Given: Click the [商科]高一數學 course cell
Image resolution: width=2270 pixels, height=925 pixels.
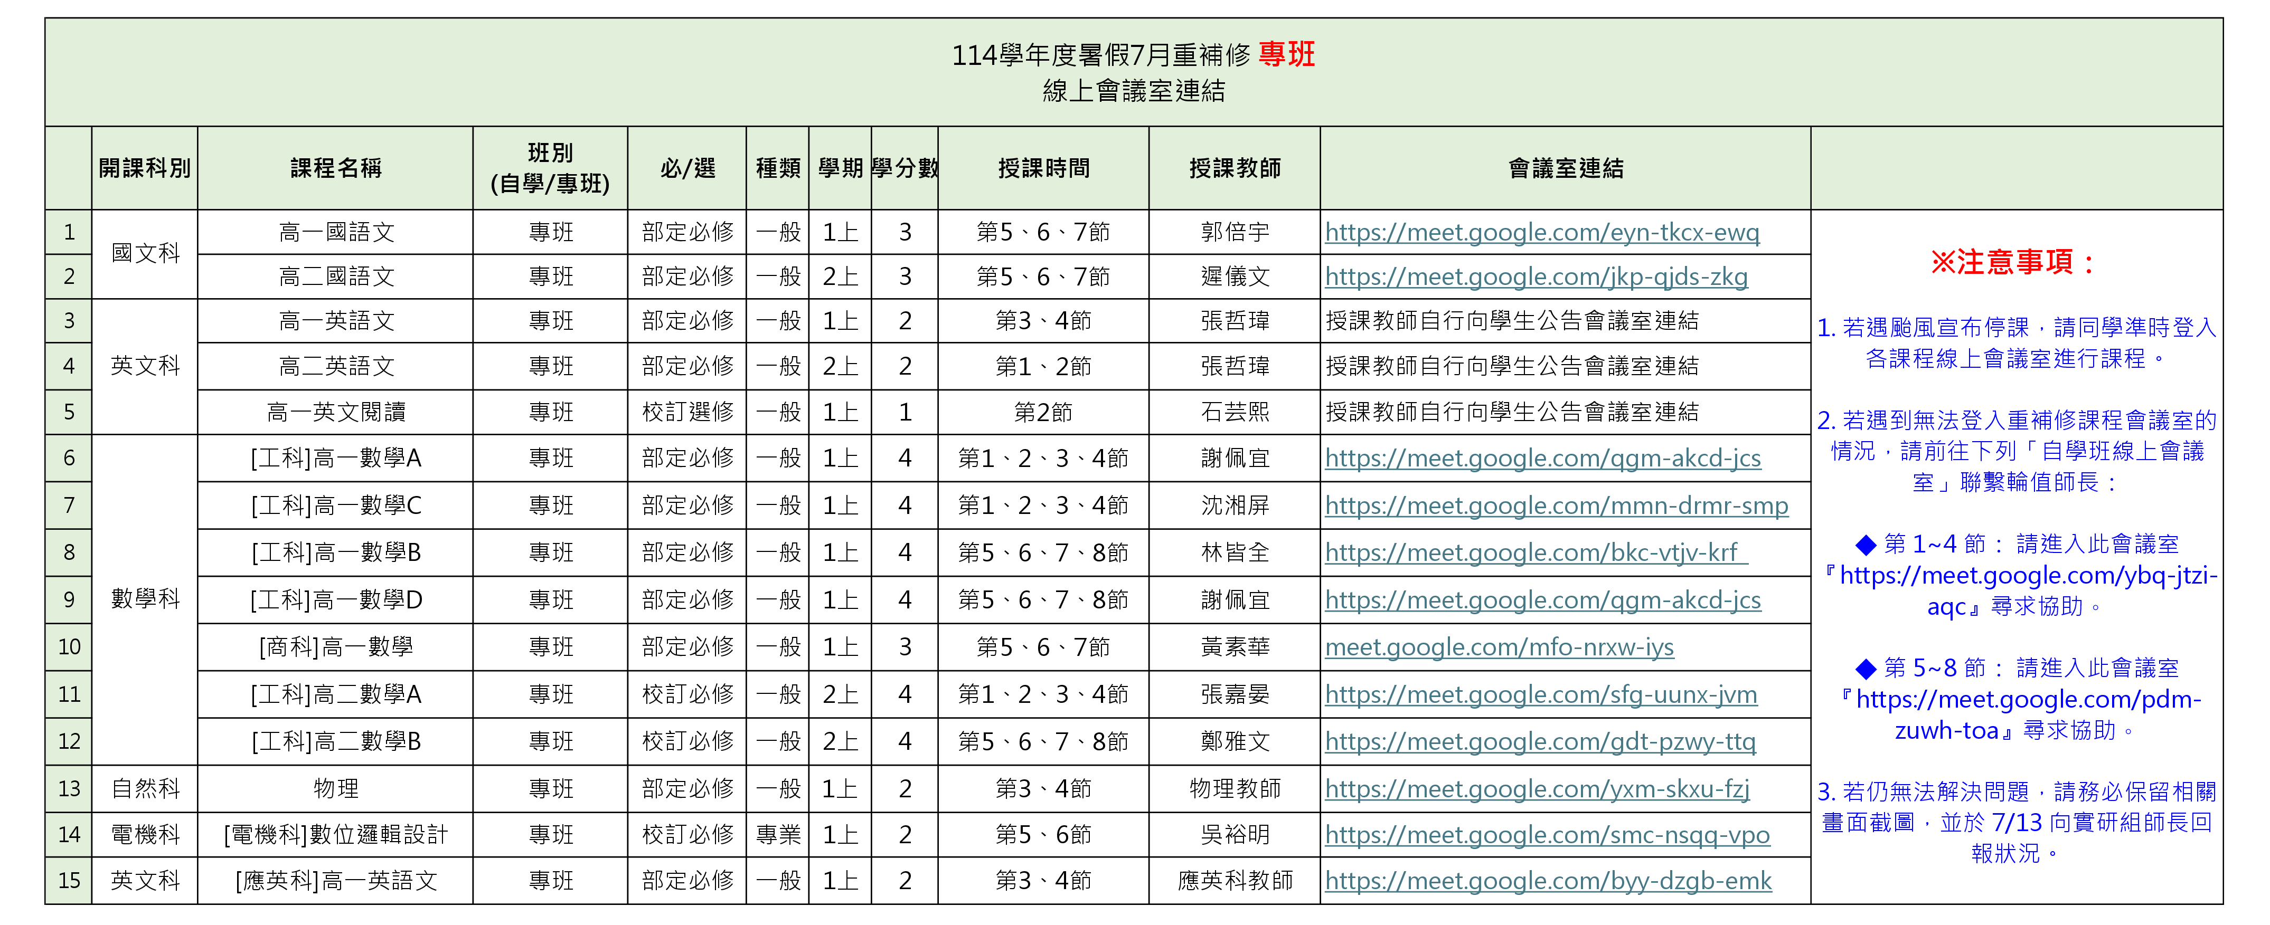Looking at the screenshot, I should pos(336,646).
